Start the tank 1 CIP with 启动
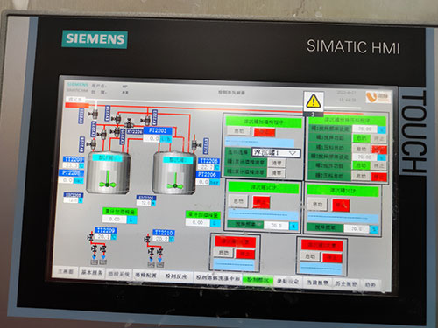438x328 pixels. [x=238, y=201]
